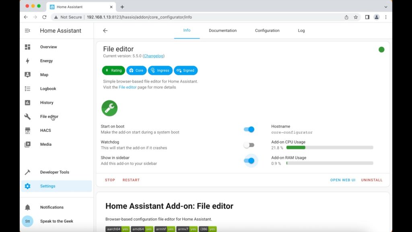
Task: Click the Changelog link
Action: [153, 56]
